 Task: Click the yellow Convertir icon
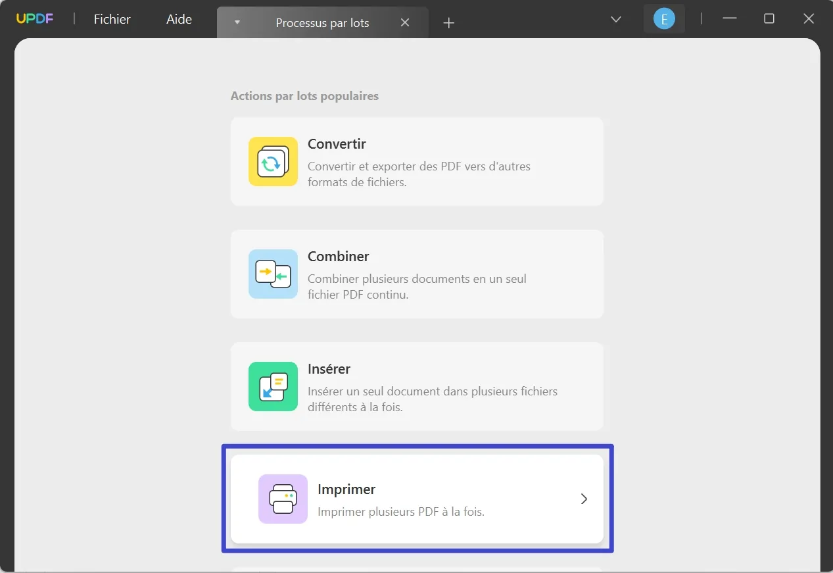[x=273, y=161]
